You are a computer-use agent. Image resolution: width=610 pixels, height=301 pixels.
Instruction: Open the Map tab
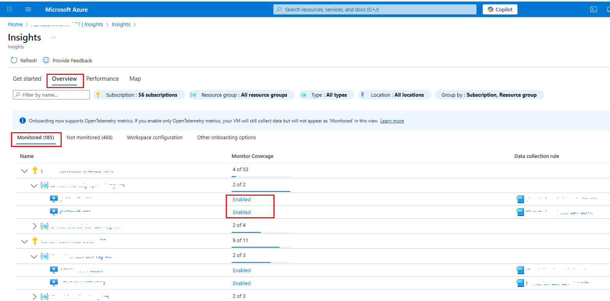[x=135, y=79]
